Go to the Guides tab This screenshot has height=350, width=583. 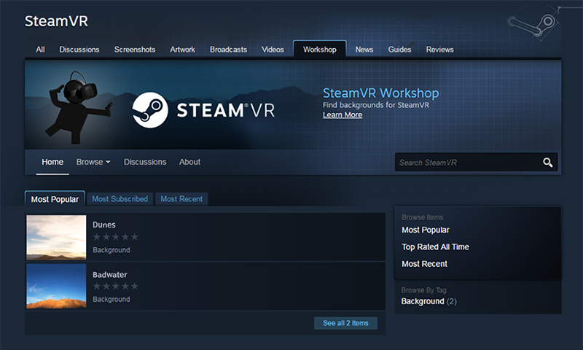(399, 50)
